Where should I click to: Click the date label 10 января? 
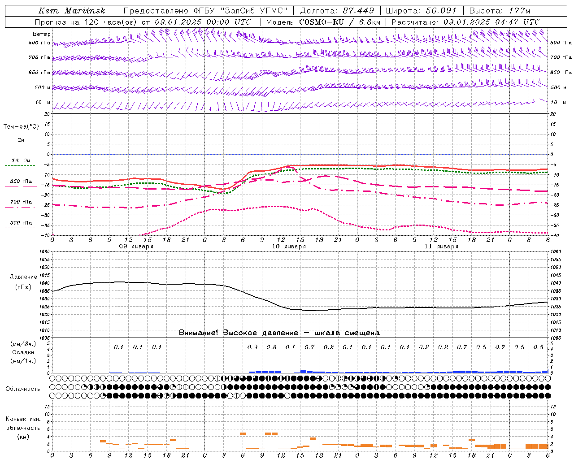[289, 247]
